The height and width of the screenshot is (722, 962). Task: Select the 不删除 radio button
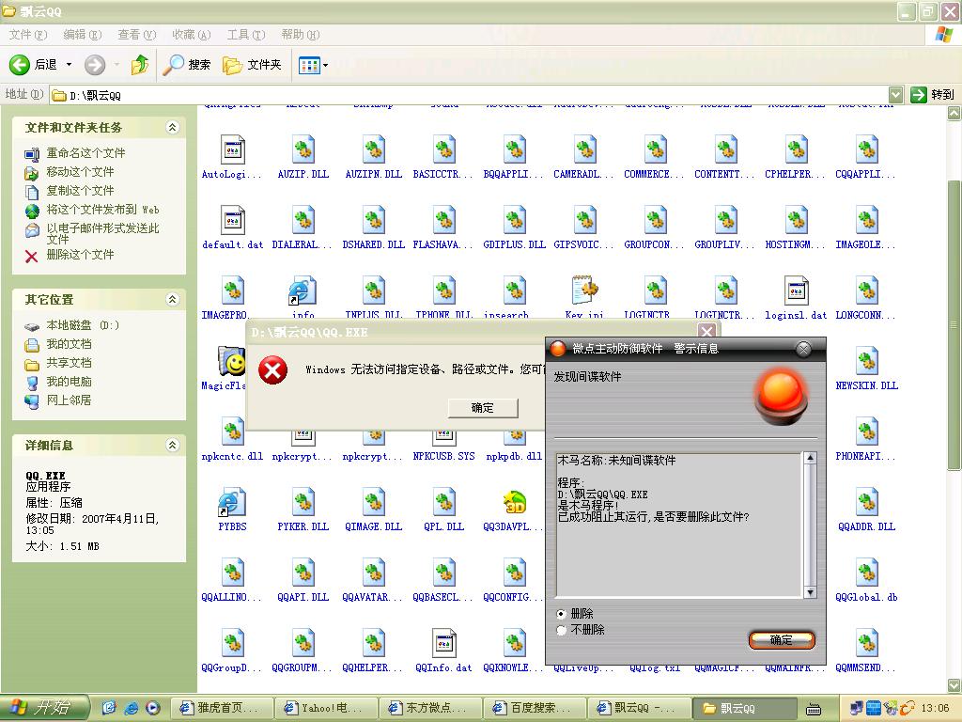tap(561, 630)
